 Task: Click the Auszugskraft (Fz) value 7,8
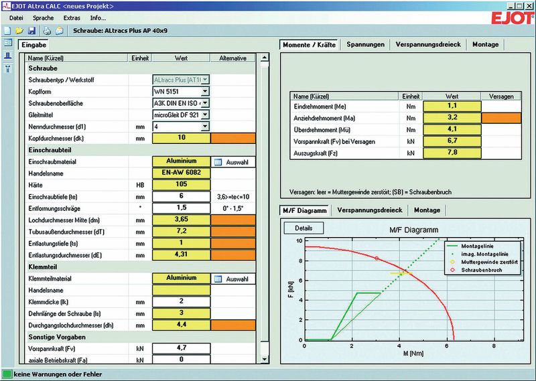click(x=452, y=153)
